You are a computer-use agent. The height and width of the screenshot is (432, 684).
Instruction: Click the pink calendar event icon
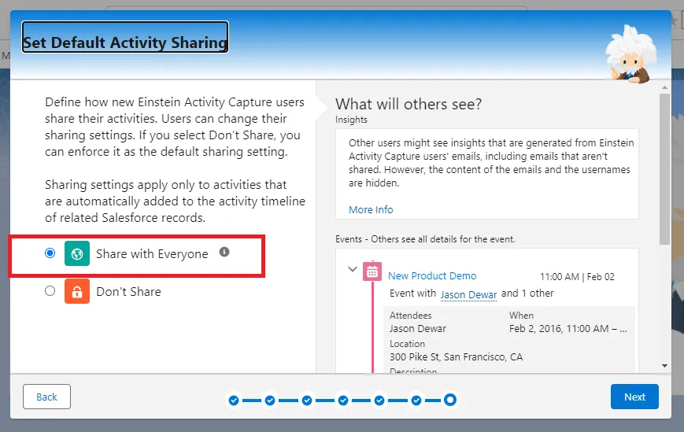click(x=372, y=272)
